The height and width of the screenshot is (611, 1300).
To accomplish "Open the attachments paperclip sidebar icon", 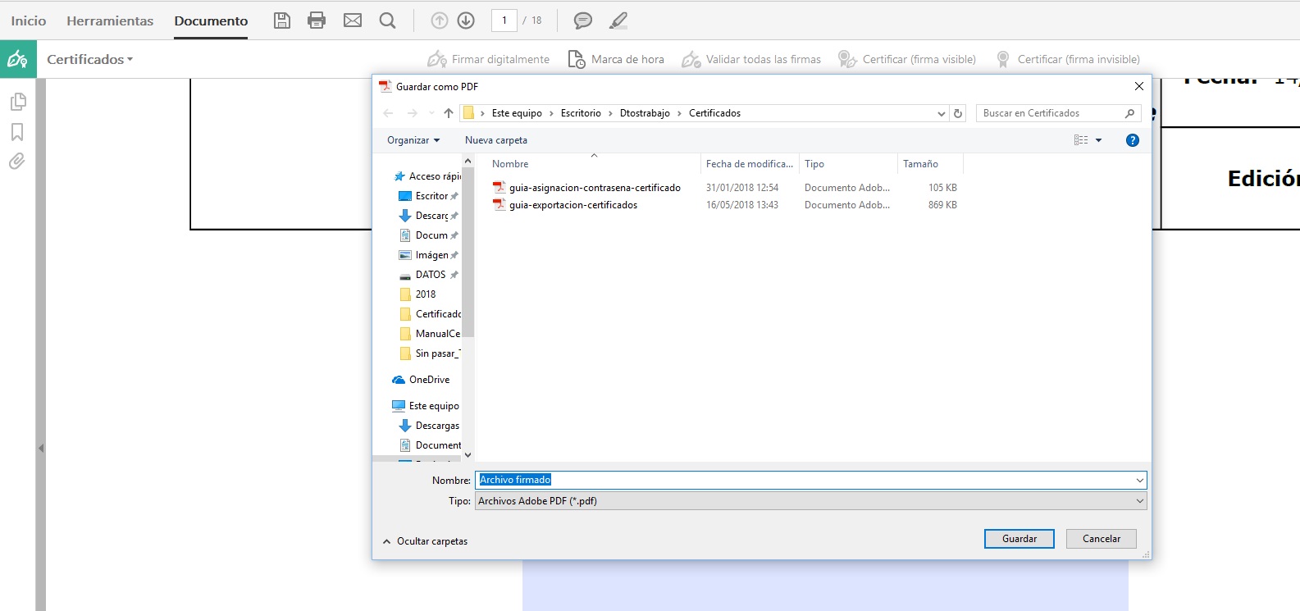I will coord(17,161).
